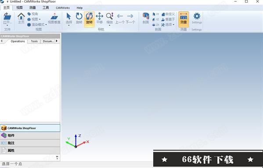
Task: Select the Operations panel tab
Action: pyautogui.click(x=18, y=41)
